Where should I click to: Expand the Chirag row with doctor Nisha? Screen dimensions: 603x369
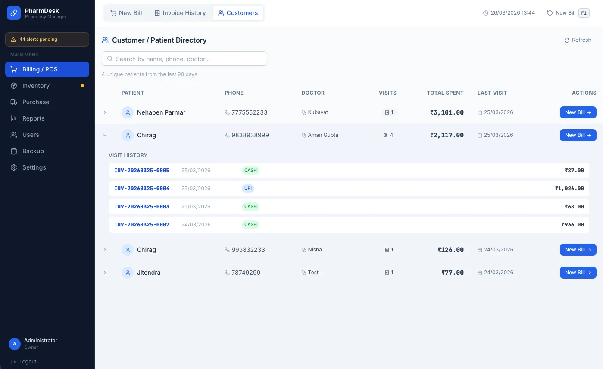(x=105, y=250)
